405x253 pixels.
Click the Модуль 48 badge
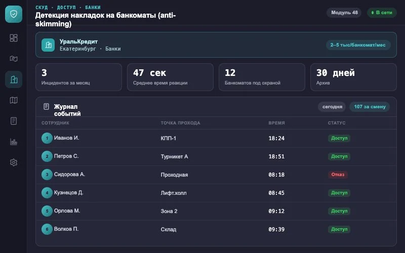344,12
